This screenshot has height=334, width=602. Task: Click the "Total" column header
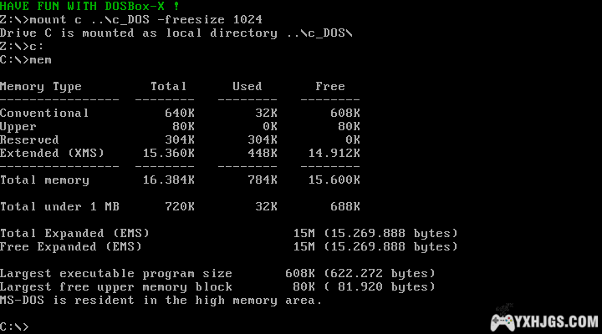click(x=168, y=86)
